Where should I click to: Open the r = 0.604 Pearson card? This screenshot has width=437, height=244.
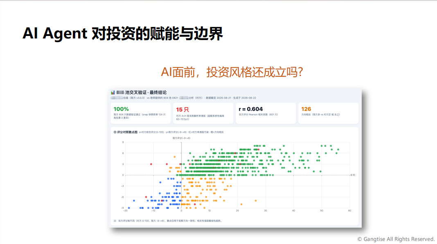266,113
